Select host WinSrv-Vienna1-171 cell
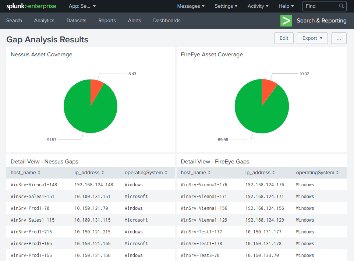Viewport: 354px width, 261px height. (204, 197)
